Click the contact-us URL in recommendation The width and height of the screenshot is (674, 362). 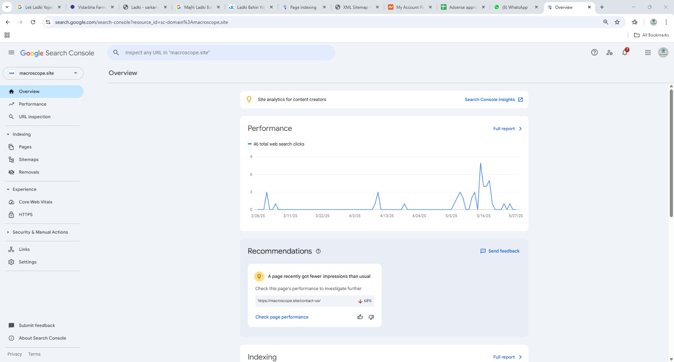289,301
